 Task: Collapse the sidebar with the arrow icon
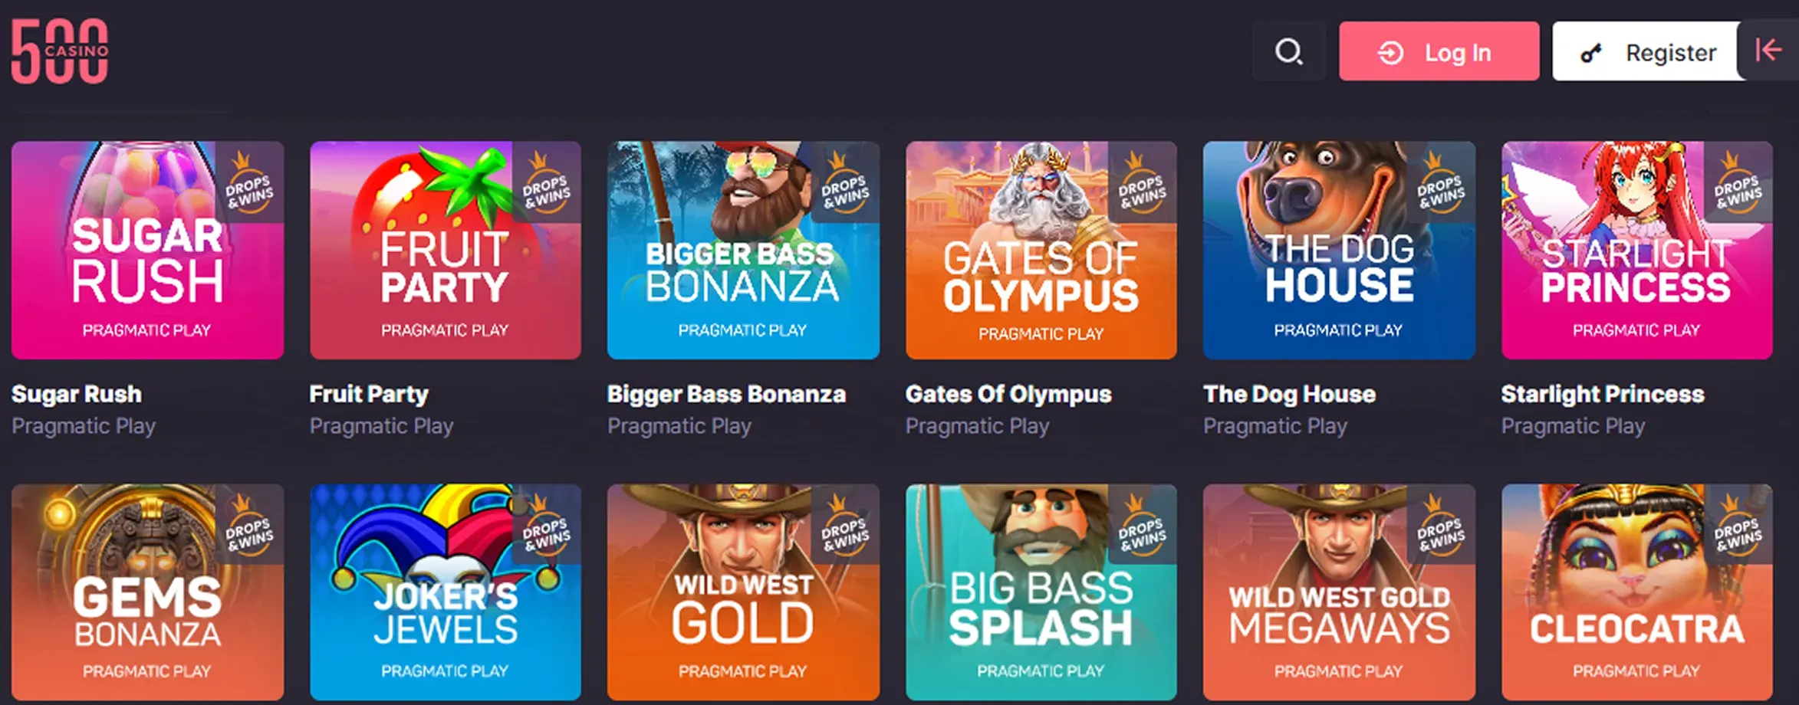1768,51
